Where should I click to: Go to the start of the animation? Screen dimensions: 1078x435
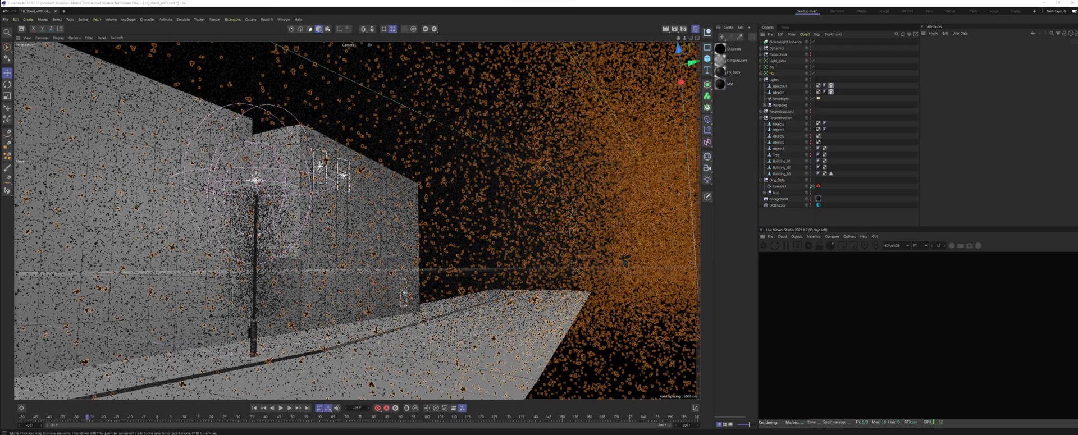coord(254,408)
